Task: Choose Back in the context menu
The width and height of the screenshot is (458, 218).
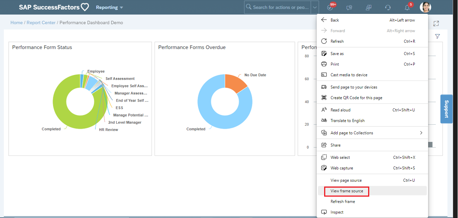Action: (373, 20)
